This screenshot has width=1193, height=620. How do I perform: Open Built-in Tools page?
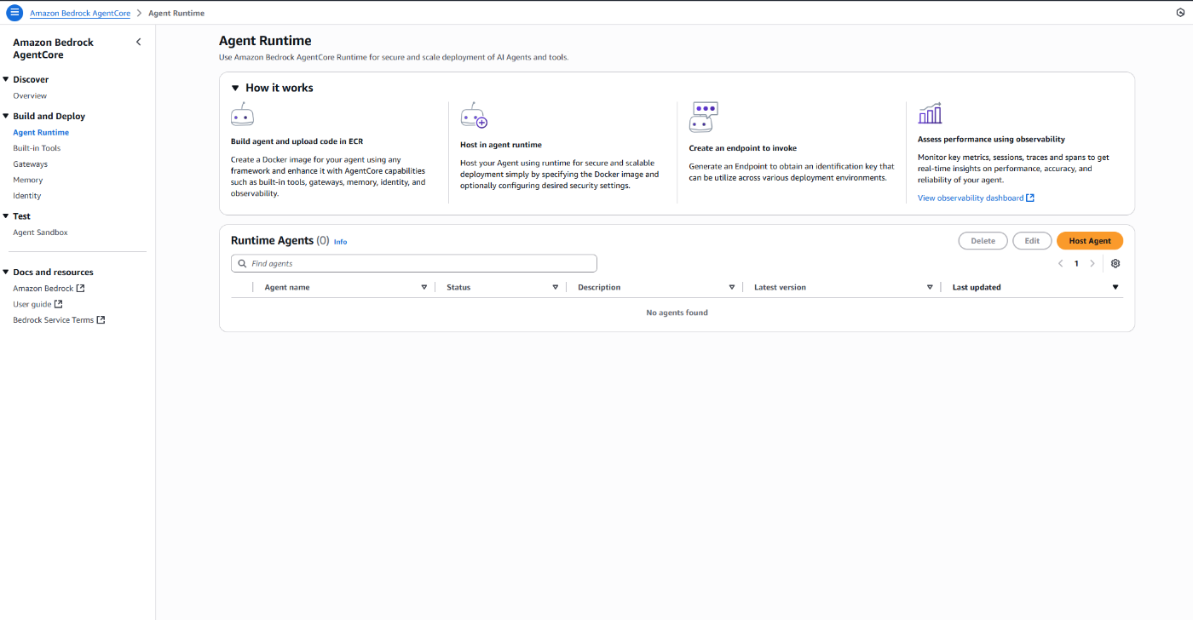[x=37, y=148]
